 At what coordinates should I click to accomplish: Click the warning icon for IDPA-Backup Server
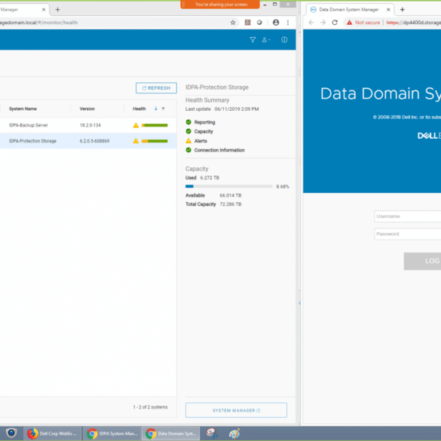136,125
